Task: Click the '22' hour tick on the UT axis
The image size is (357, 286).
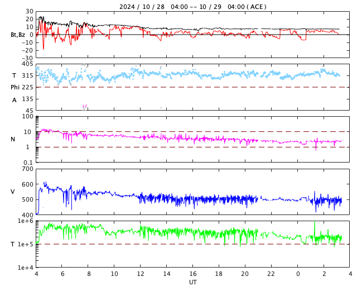Action: click(x=271, y=274)
